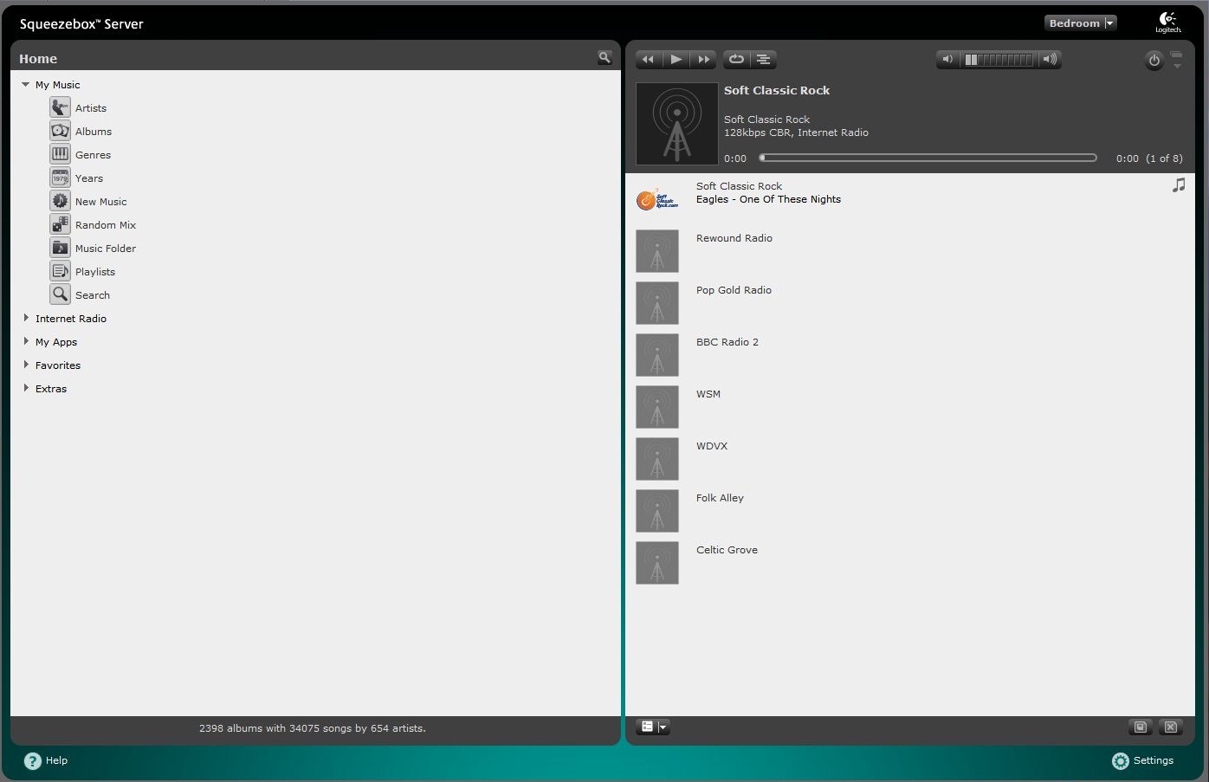Viewport: 1209px width, 782px height.
Task: Open the Artists icon in My Music
Action: (60, 107)
